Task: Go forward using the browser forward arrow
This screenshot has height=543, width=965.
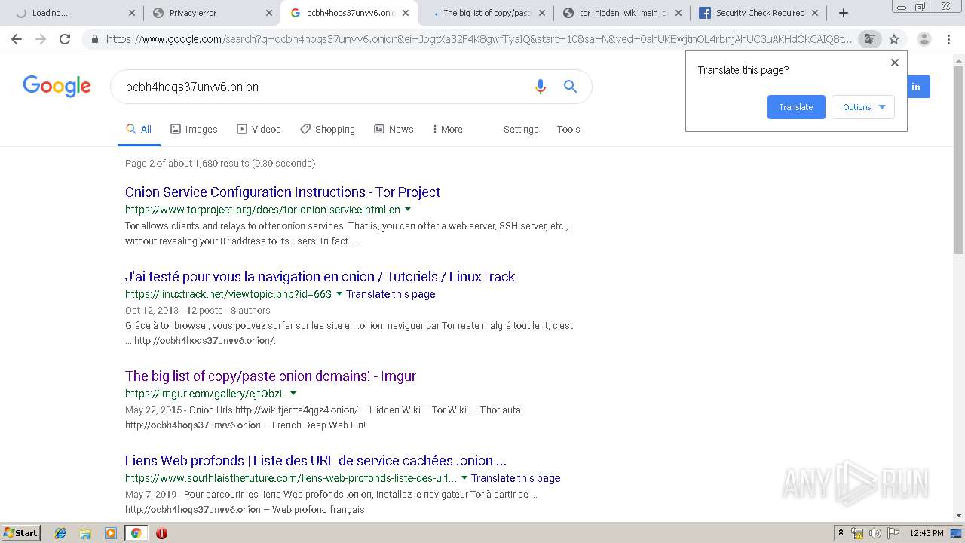Action: click(41, 39)
